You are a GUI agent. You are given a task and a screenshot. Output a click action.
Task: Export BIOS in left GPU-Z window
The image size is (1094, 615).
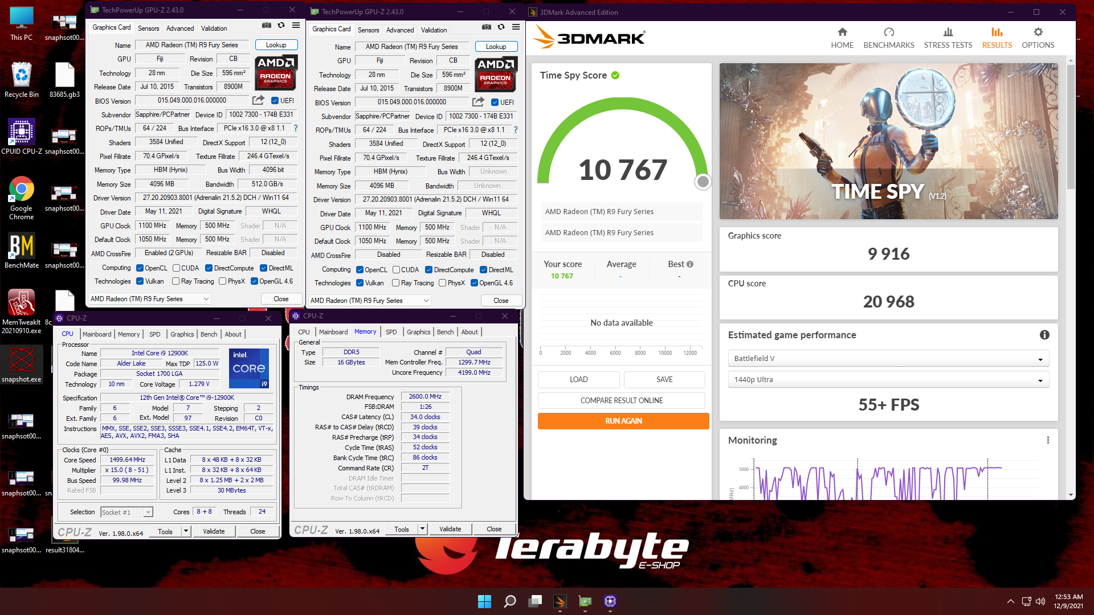pos(258,100)
